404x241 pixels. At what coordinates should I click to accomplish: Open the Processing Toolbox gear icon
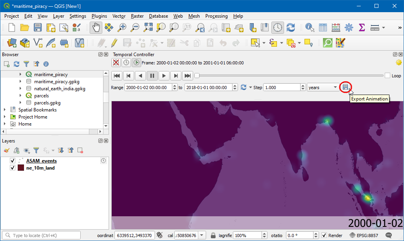tap(349, 27)
